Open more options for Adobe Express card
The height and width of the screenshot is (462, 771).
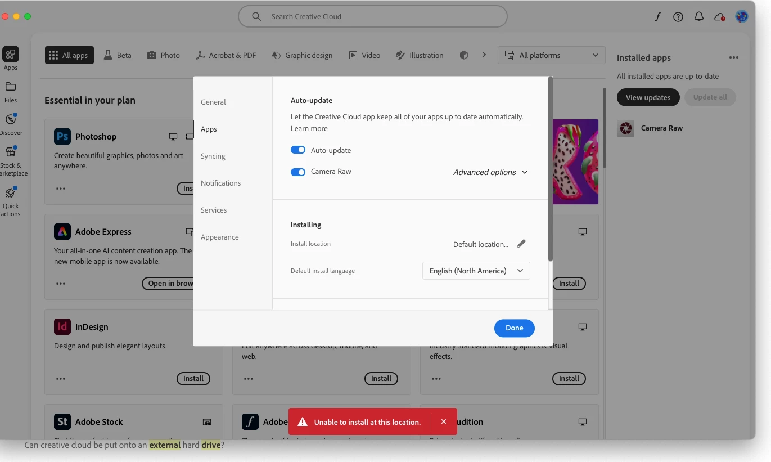(61, 284)
